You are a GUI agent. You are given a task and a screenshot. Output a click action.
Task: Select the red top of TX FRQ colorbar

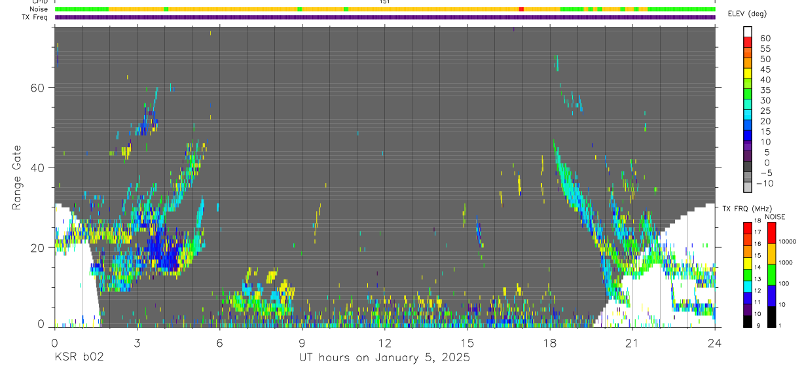tap(748, 228)
